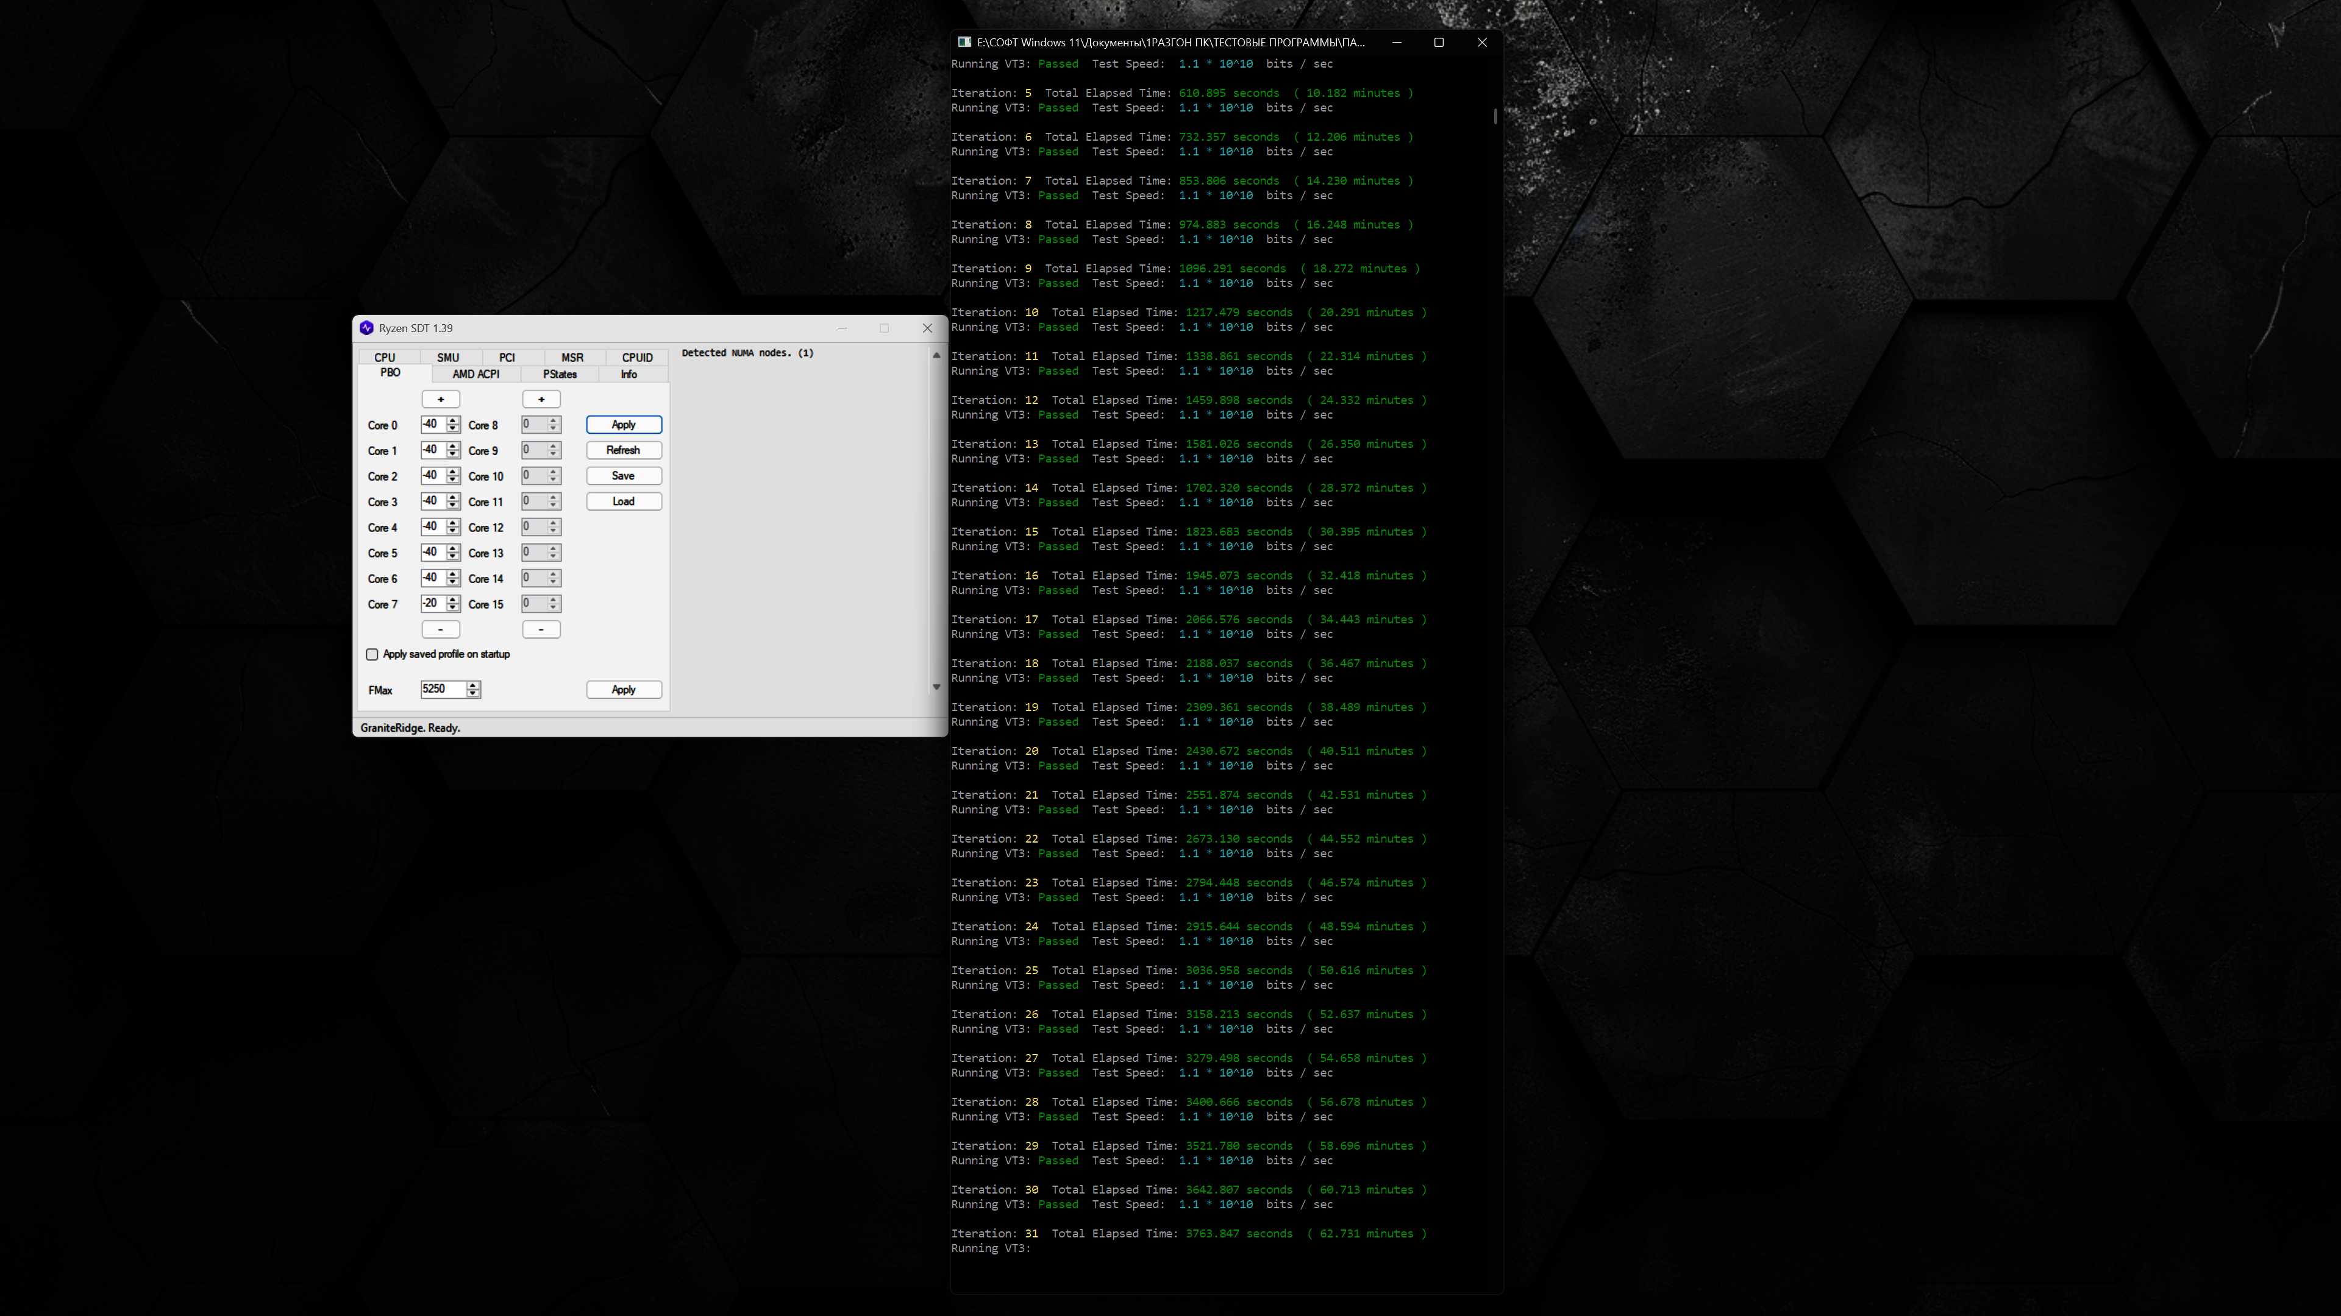Click the Refresh button
Screen dimensions: 2341x1316
624,450
